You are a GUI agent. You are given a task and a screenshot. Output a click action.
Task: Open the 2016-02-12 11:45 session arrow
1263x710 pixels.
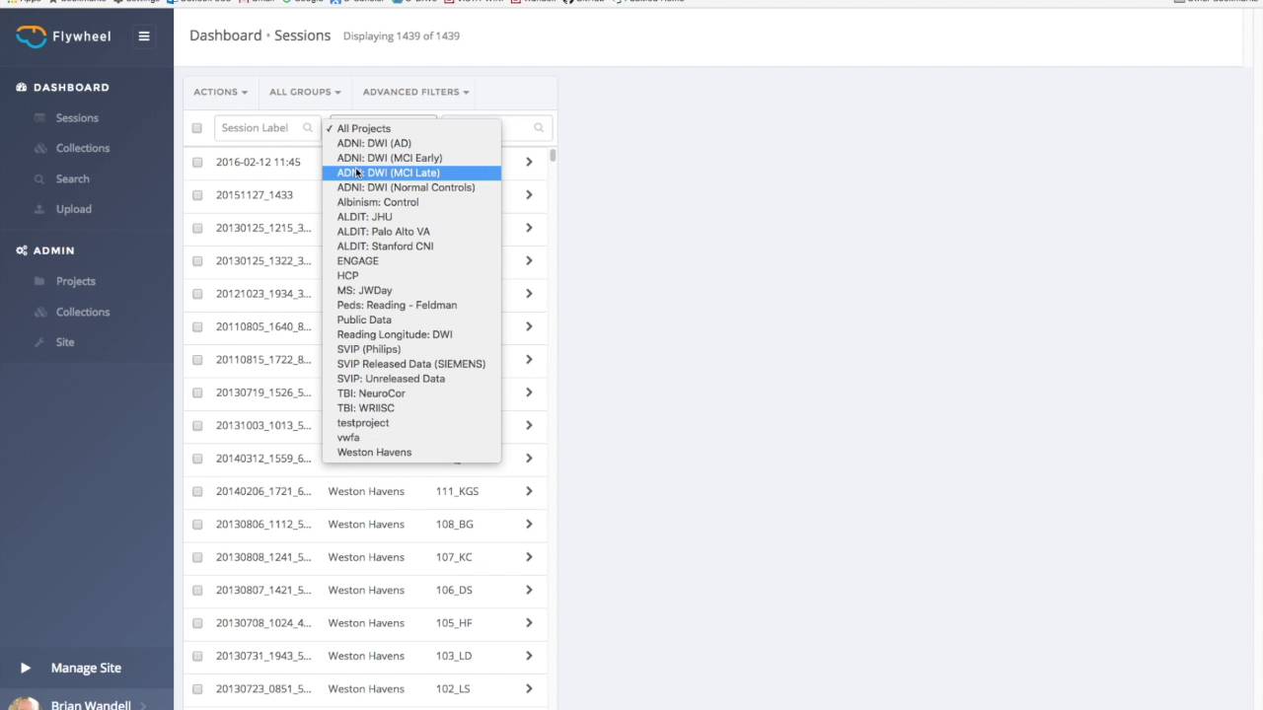[529, 162]
